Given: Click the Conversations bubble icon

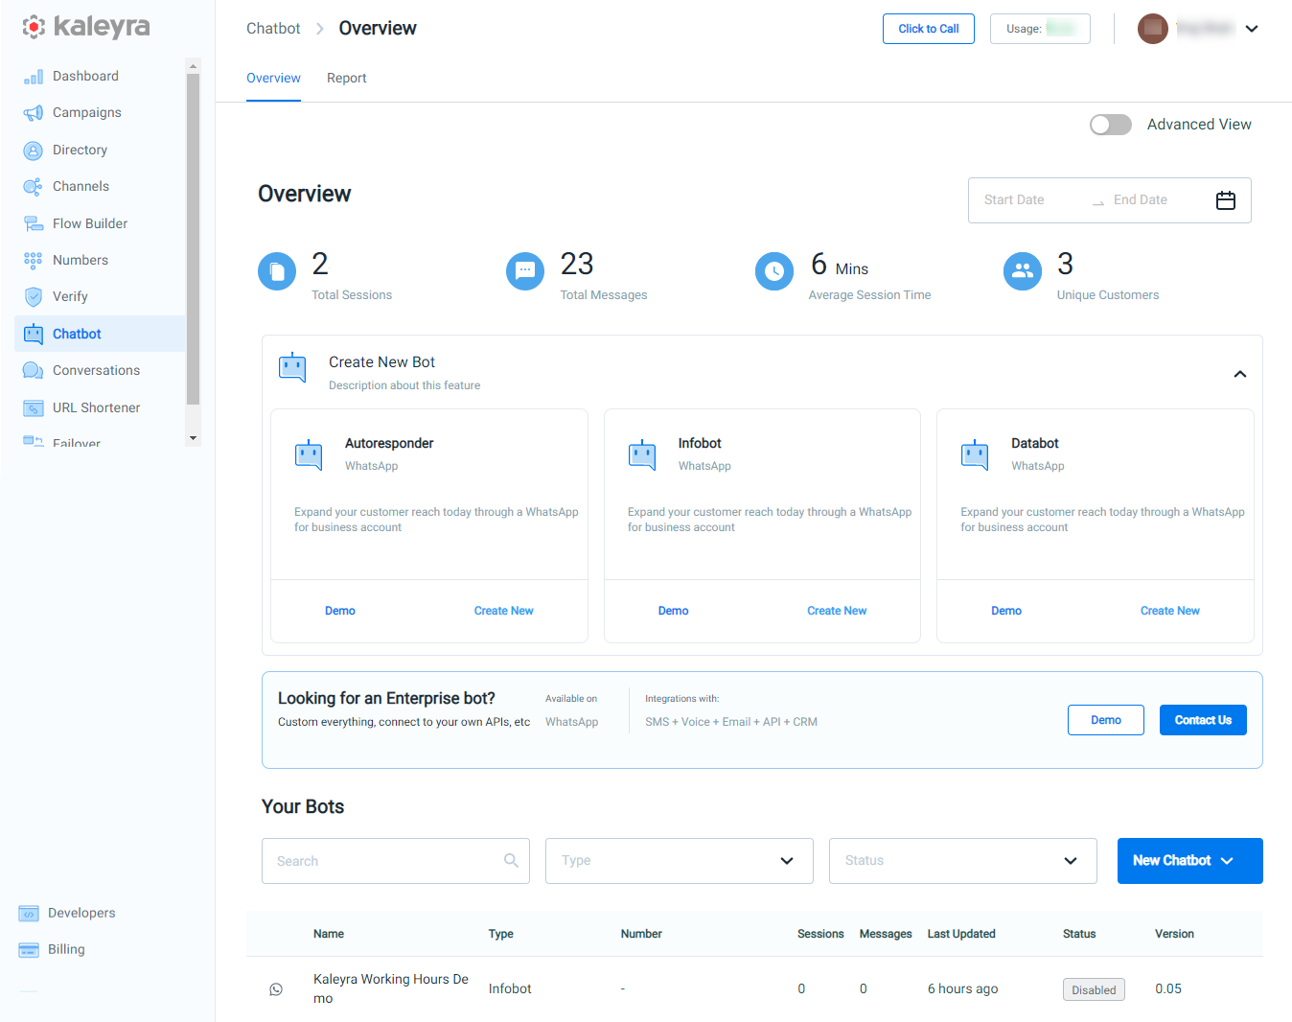Looking at the screenshot, I should 34,371.
